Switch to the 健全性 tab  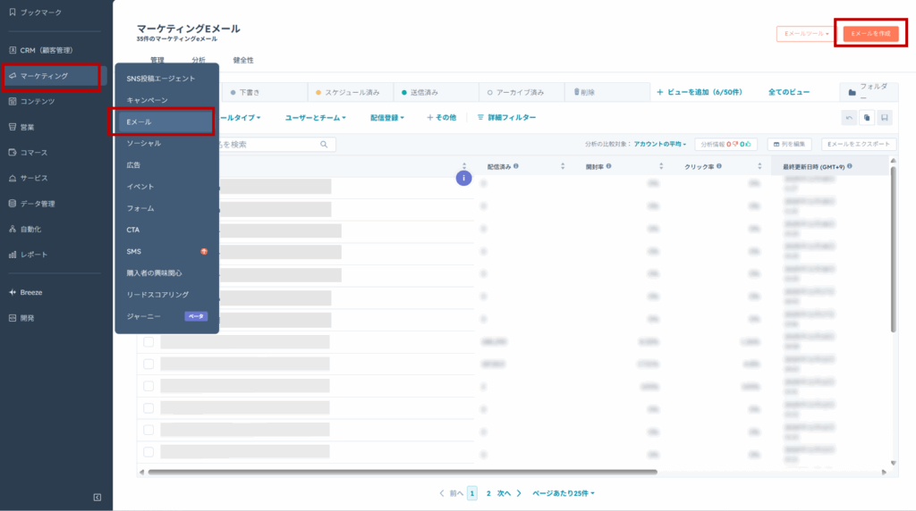[x=243, y=60]
